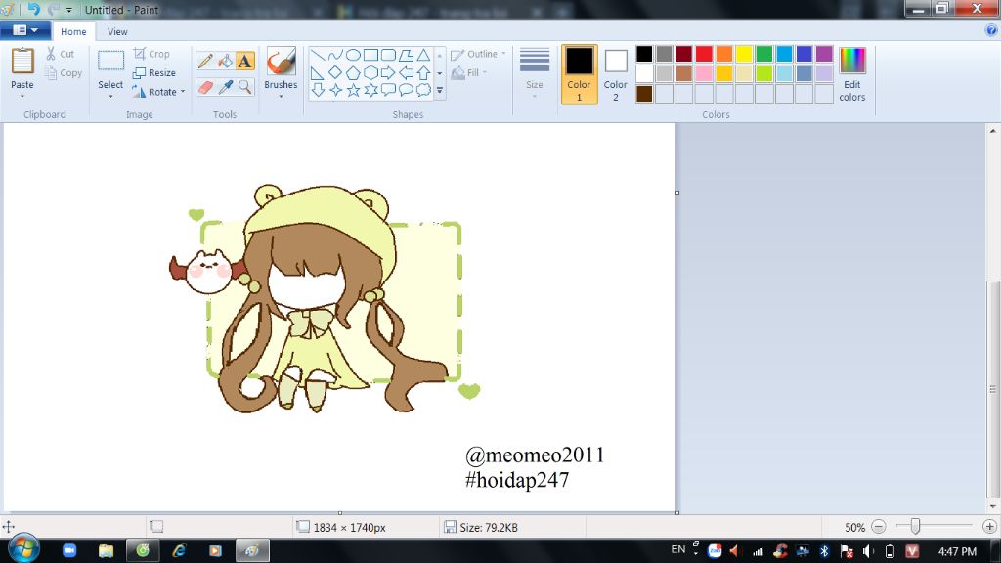
Task: Click the canvas bottom-right resize handle
Action: pos(677,512)
